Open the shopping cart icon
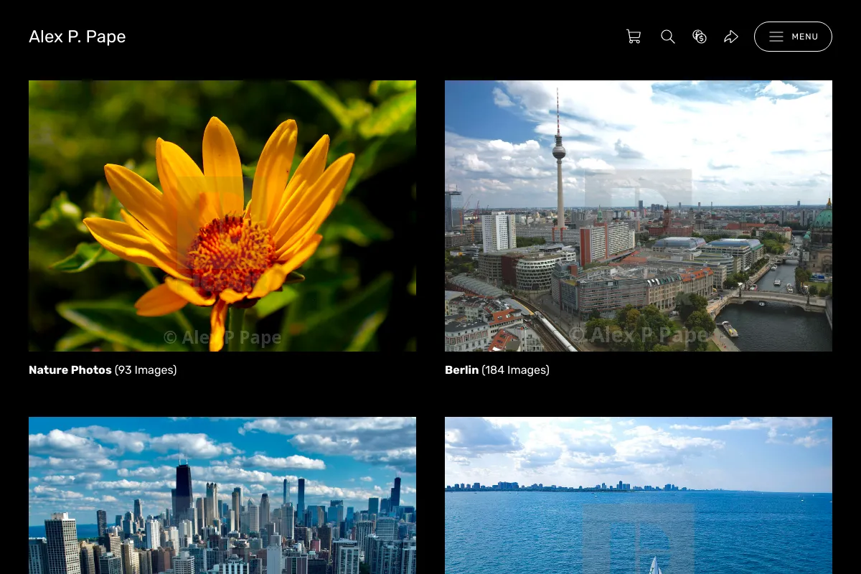The image size is (861, 574). click(x=634, y=37)
